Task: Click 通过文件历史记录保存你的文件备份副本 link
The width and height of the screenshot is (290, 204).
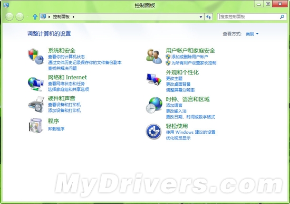Action: coord(85,62)
